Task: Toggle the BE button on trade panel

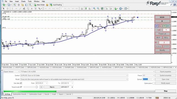Action: click(168, 26)
